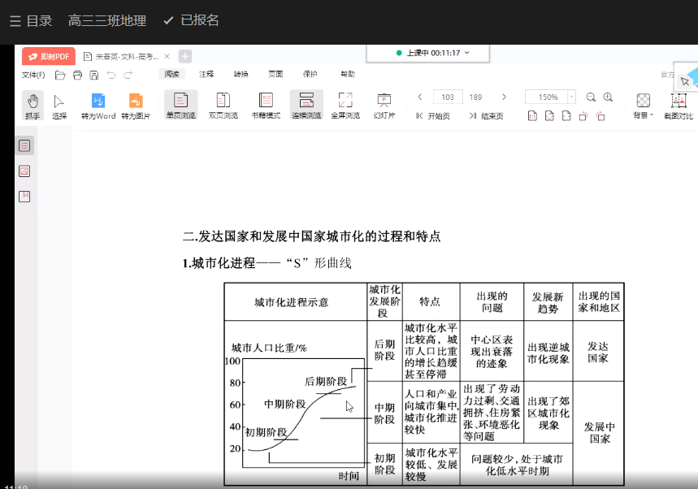Click the page number field showing 103
The image size is (698, 489).
[448, 97]
